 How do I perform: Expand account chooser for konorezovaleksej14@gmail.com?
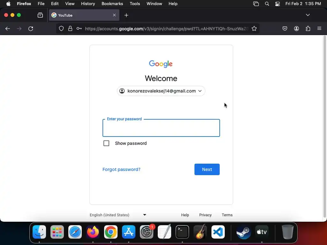(161, 91)
